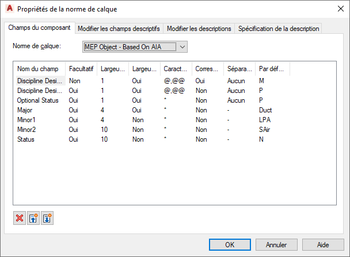Open Modifier les descriptions tab

199,29
